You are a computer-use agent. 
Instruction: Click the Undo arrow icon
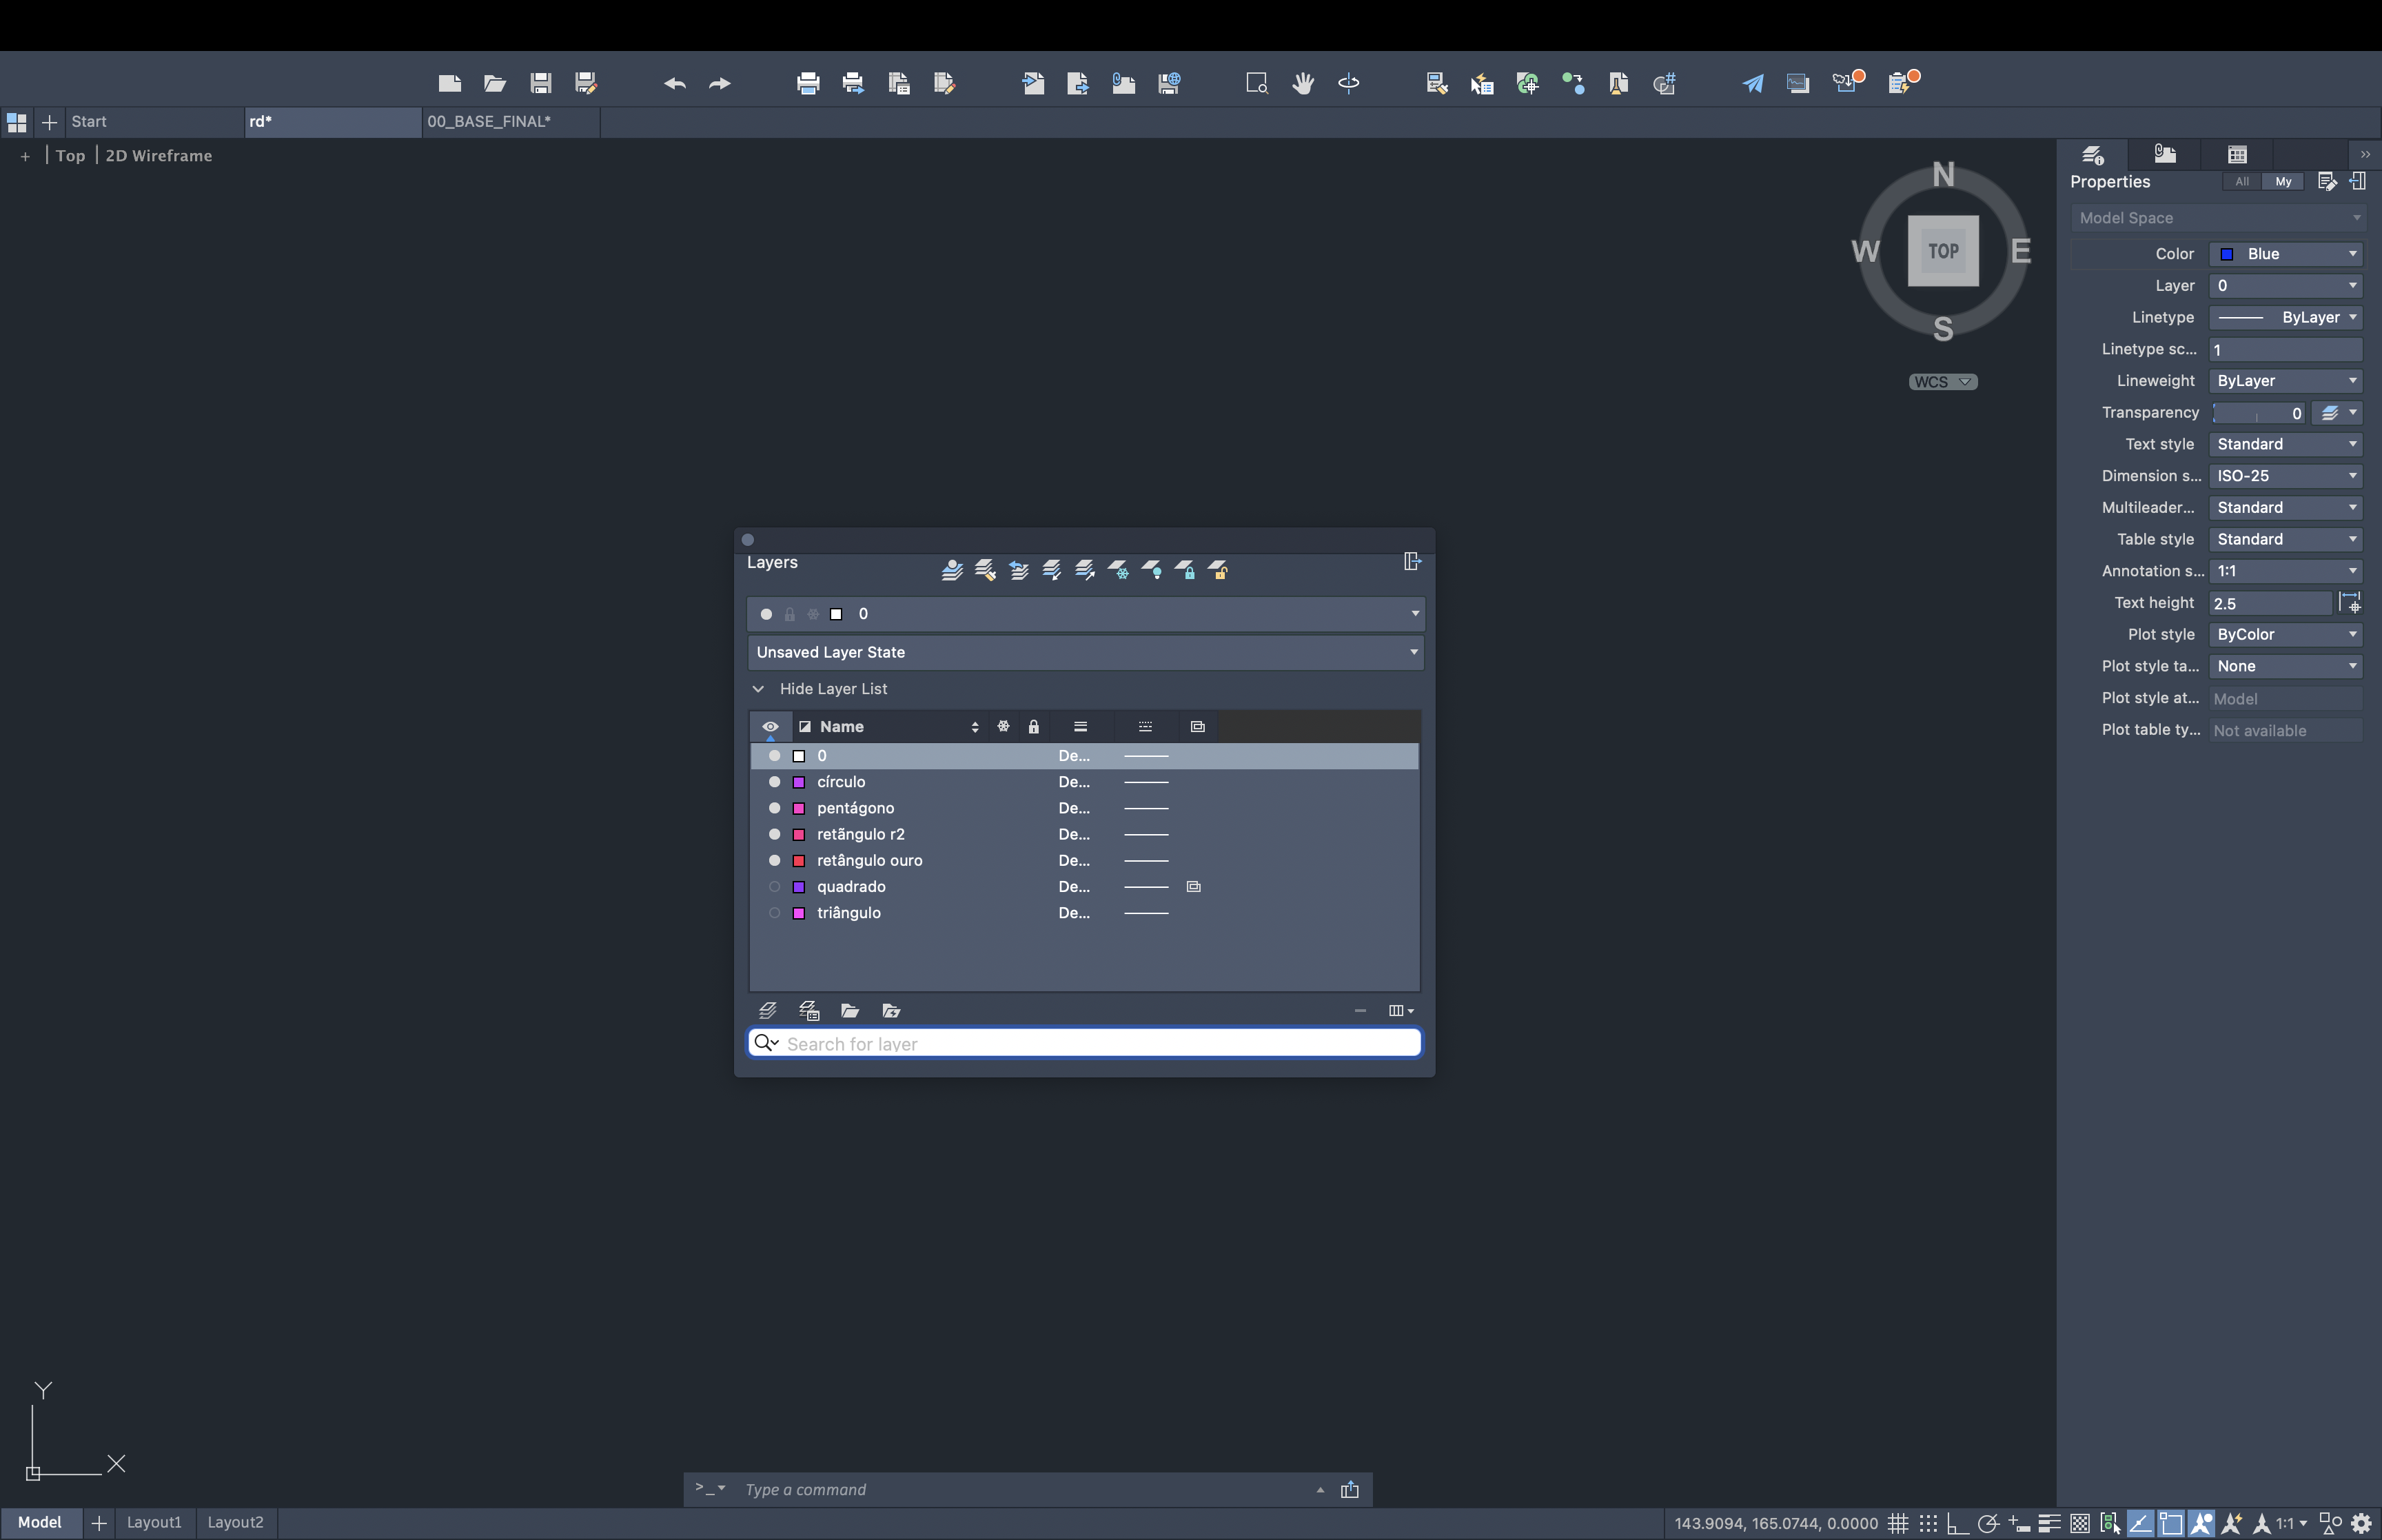[x=675, y=83]
